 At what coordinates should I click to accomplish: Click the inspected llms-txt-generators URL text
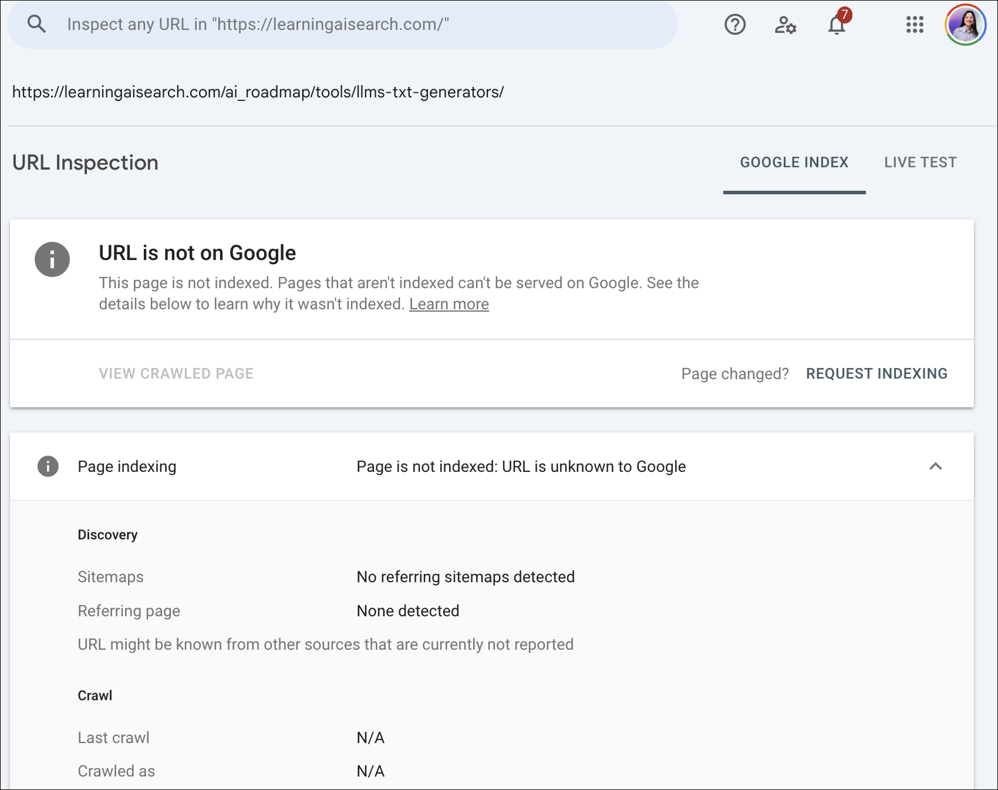(x=258, y=92)
